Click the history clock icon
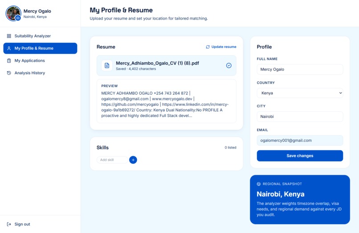The width and height of the screenshot is (359, 233). coord(9,73)
